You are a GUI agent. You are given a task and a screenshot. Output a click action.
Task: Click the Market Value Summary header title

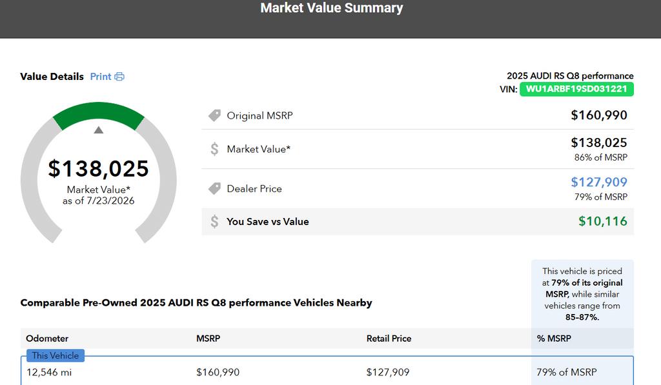pos(332,8)
